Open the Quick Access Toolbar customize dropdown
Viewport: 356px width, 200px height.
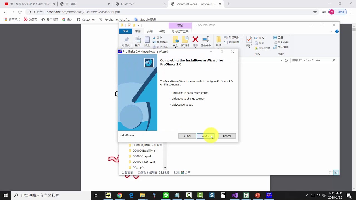138,25
